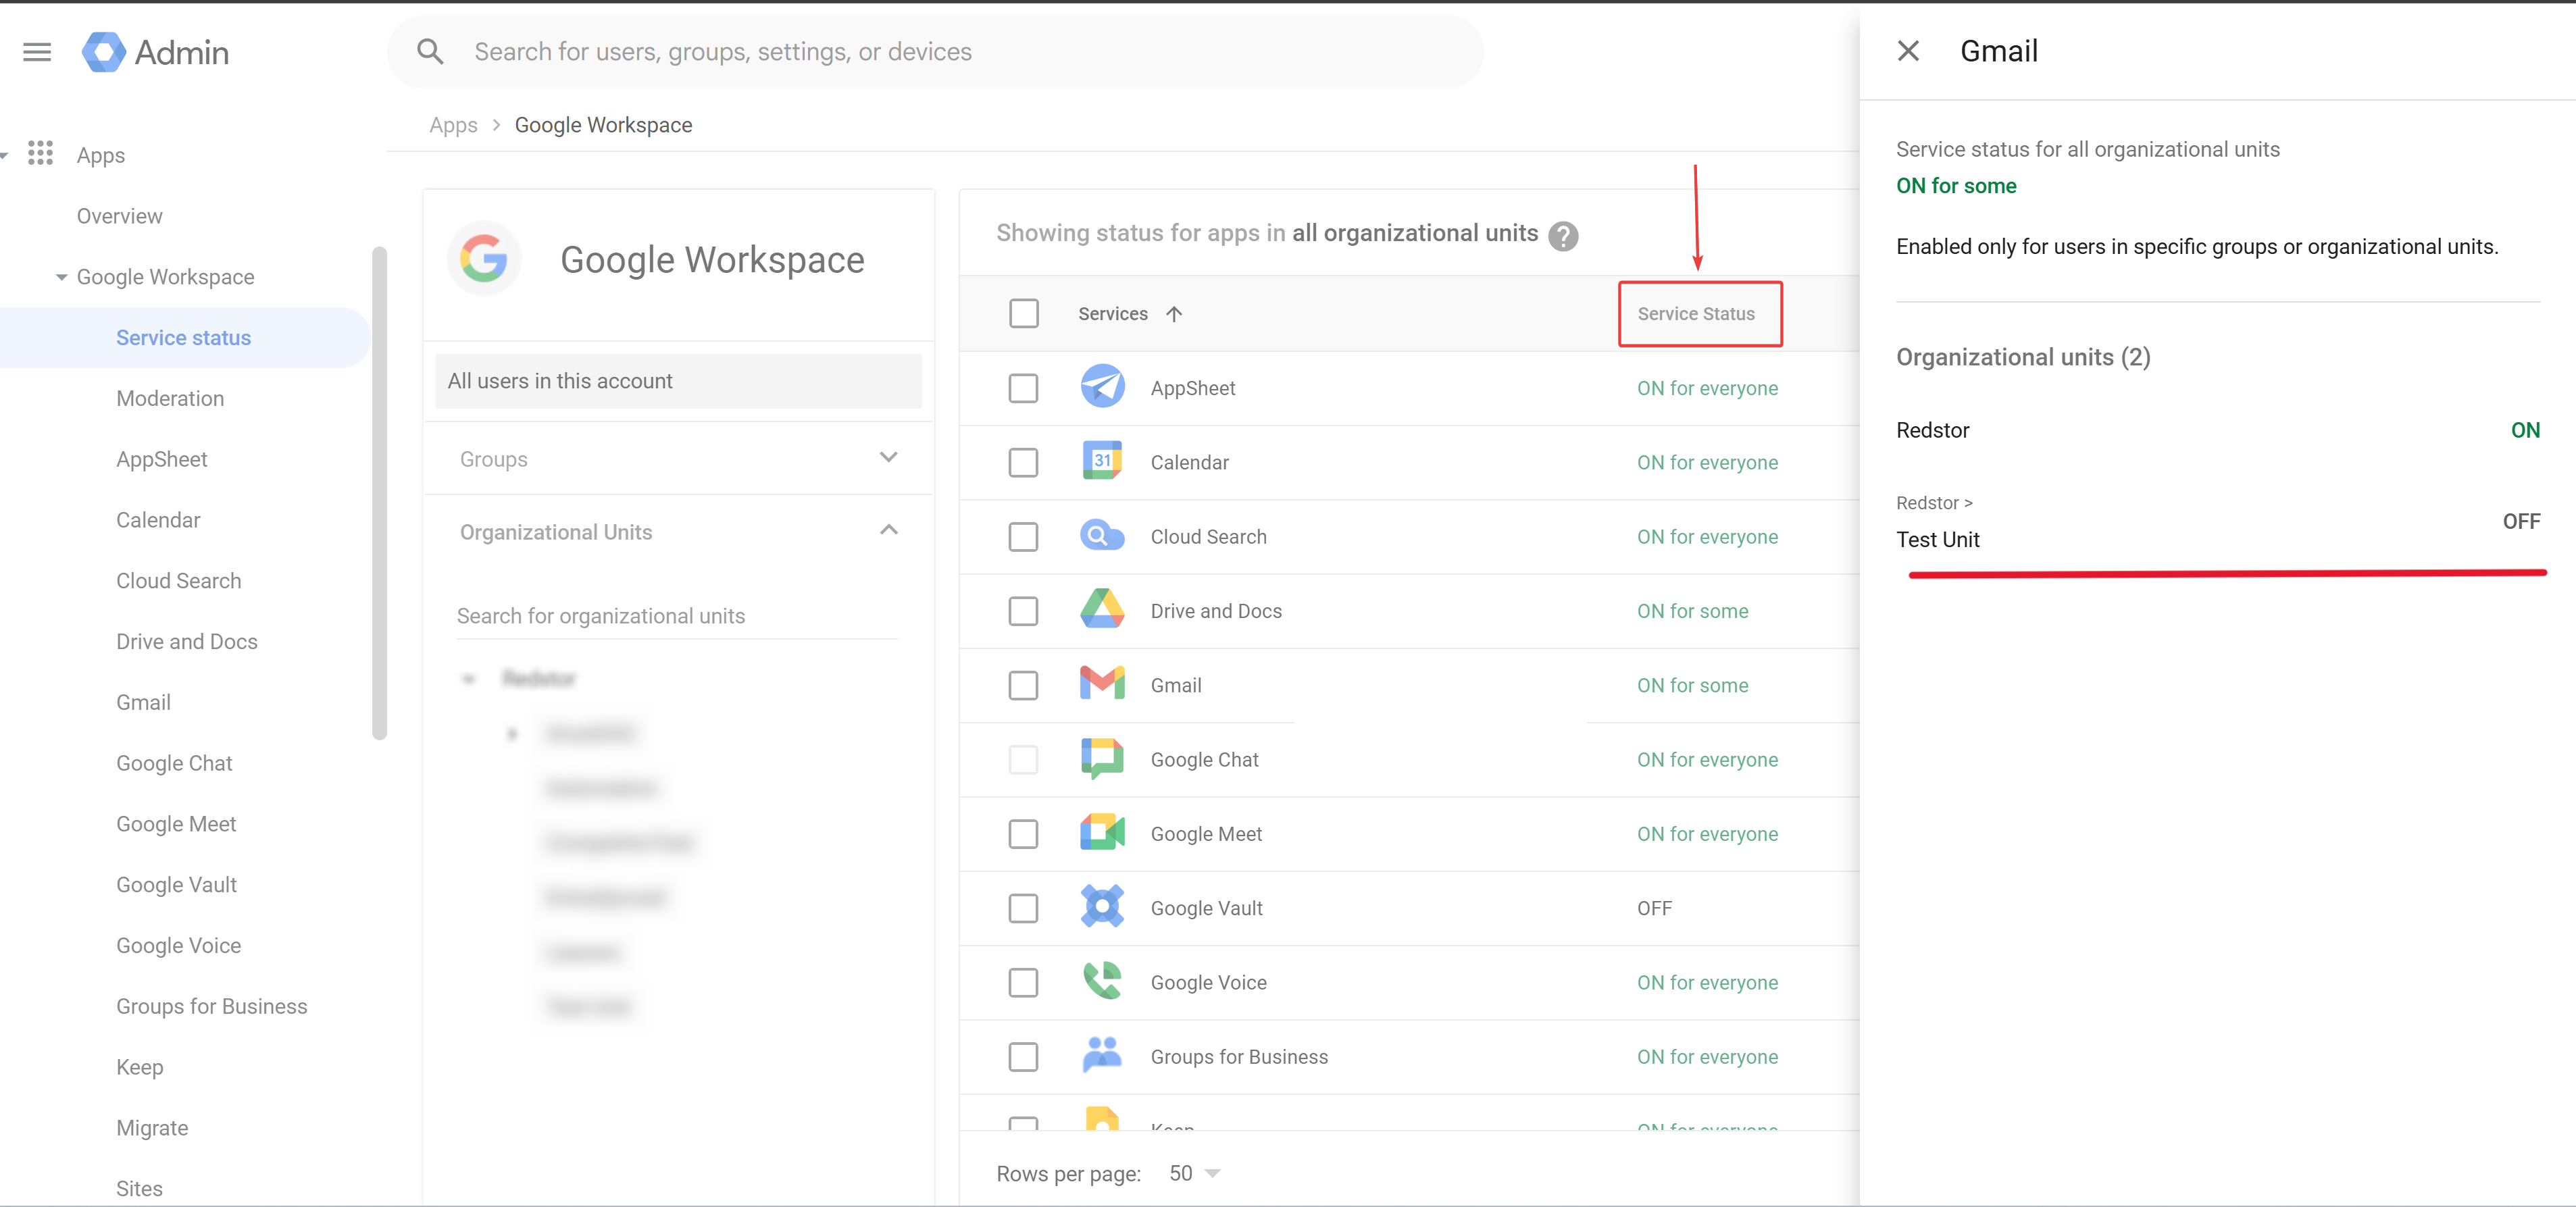This screenshot has width=2576, height=1207.
Task: Click the Apps grid icon in sidebar
Action: (x=40, y=154)
